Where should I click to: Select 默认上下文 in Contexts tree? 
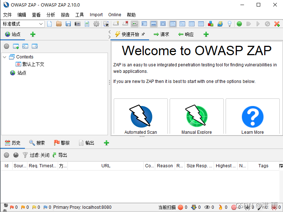(33, 64)
